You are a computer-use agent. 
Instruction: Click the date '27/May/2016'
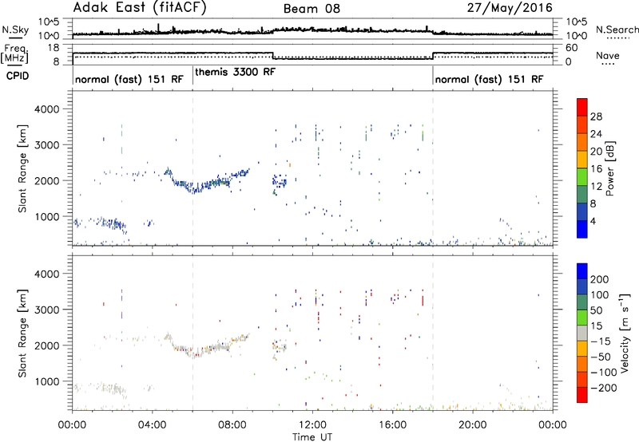pos(510,8)
